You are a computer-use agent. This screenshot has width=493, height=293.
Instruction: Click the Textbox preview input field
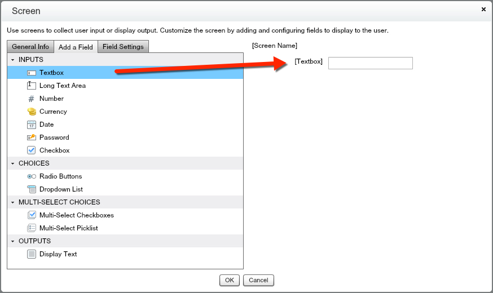(x=370, y=63)
